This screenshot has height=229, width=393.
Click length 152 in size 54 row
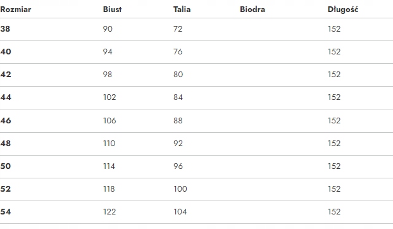(x=334, y=212)
